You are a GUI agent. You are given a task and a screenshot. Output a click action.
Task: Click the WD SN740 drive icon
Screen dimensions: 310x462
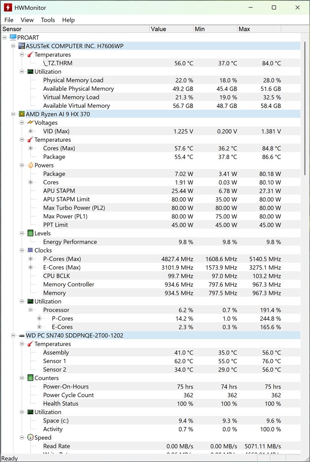21,335
